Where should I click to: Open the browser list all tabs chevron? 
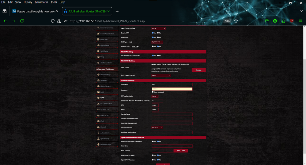coord(301,11)
